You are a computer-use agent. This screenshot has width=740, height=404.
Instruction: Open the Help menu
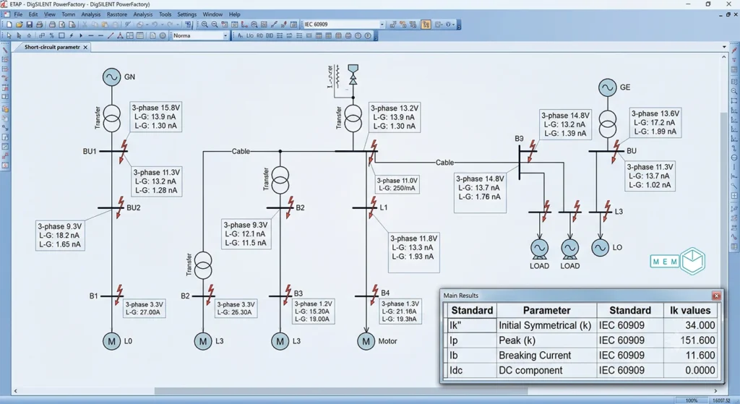coord(235,14)
